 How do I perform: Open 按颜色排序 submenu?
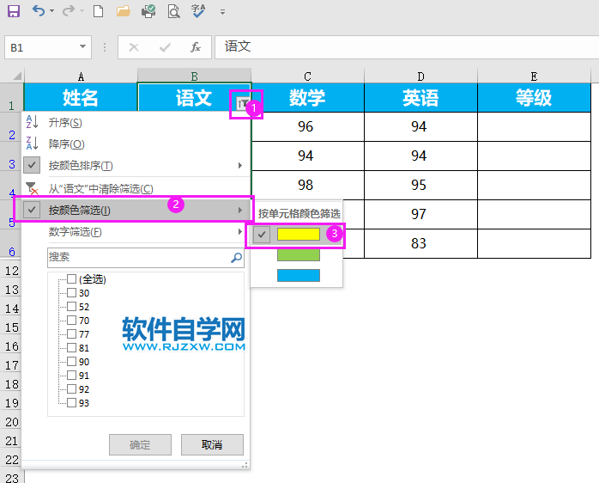[136, 165]
